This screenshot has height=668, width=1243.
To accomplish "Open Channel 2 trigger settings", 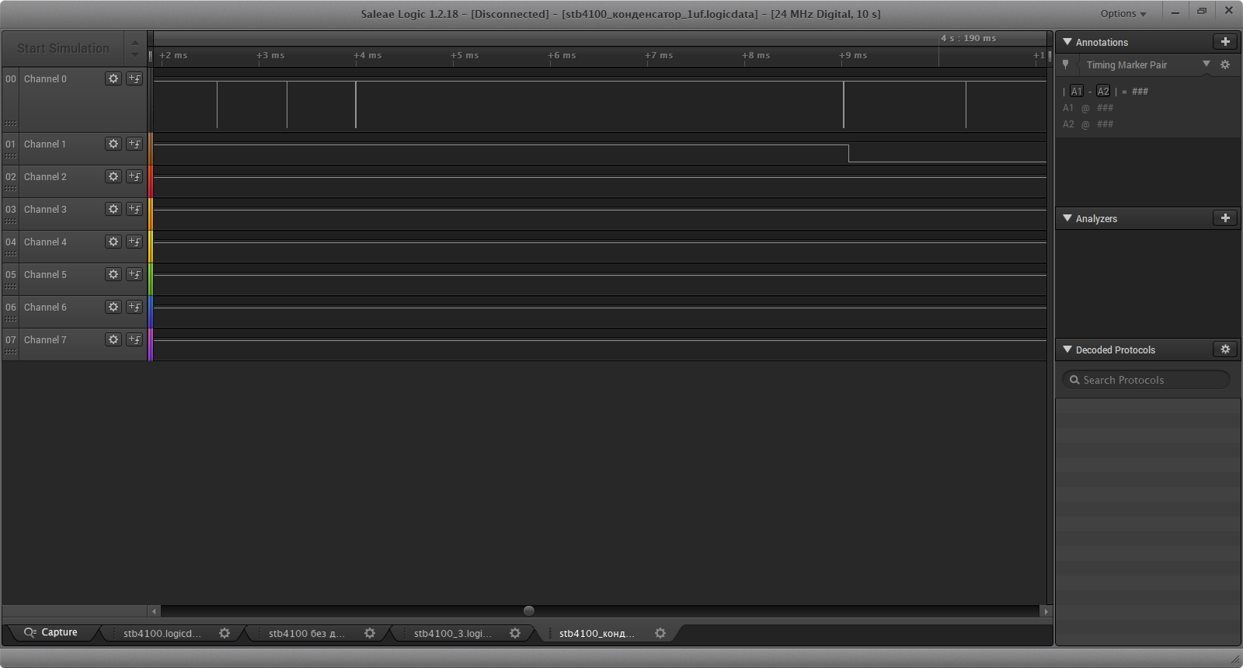I will (x=134, y=176).
